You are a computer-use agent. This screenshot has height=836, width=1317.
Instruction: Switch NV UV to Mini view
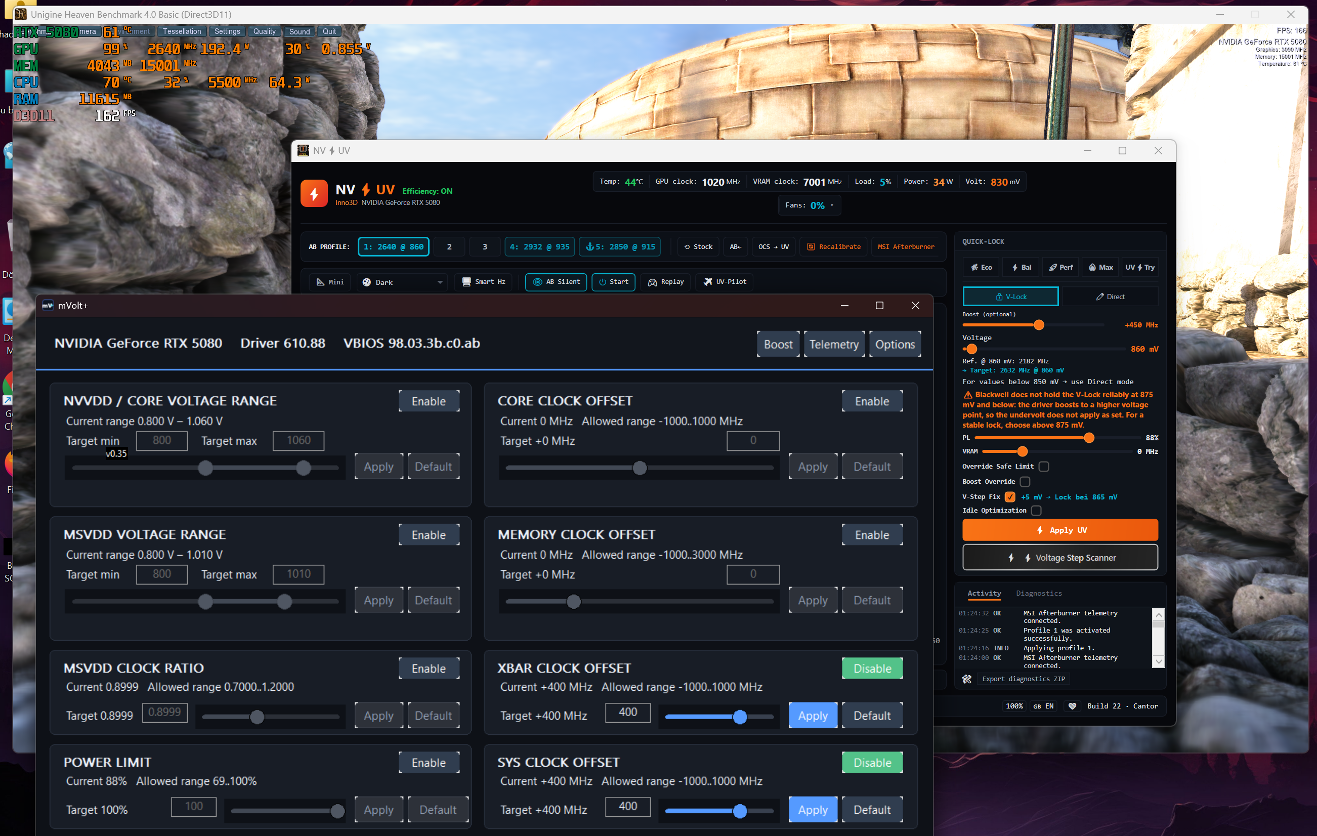[x=330, y=282]
